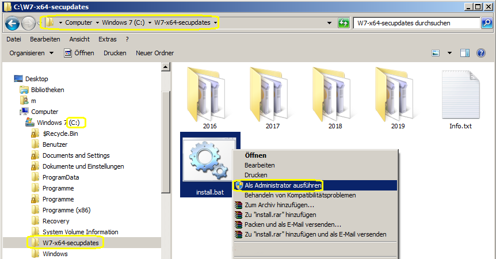Click the navigation pane scroll-up arrow

click(166, 67)
